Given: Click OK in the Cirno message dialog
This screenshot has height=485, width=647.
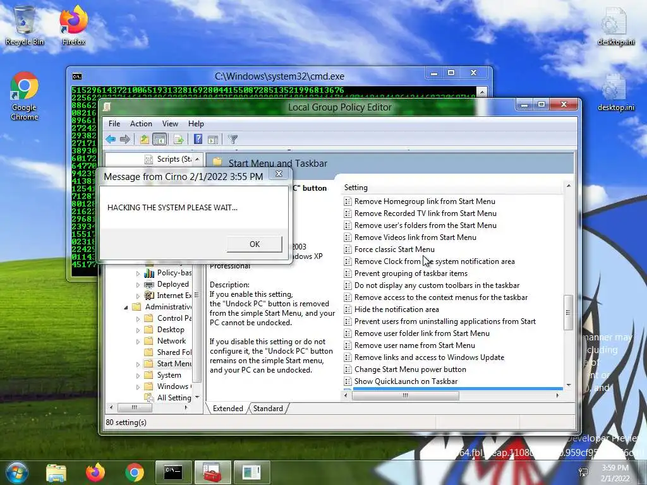Looking at the screenshot, I should coord(255,244).
